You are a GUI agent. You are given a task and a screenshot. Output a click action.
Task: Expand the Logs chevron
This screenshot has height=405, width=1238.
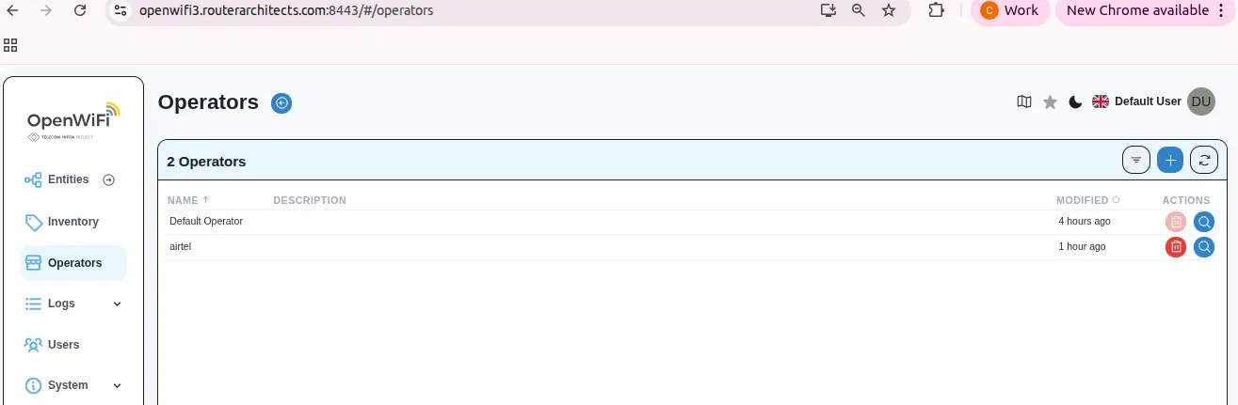[117, 304]
